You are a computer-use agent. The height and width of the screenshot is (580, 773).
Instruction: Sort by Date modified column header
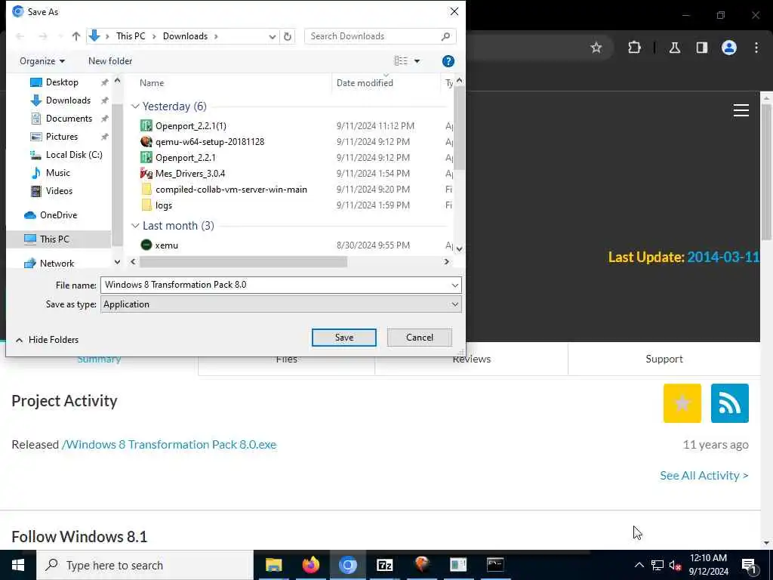[365, 83]
